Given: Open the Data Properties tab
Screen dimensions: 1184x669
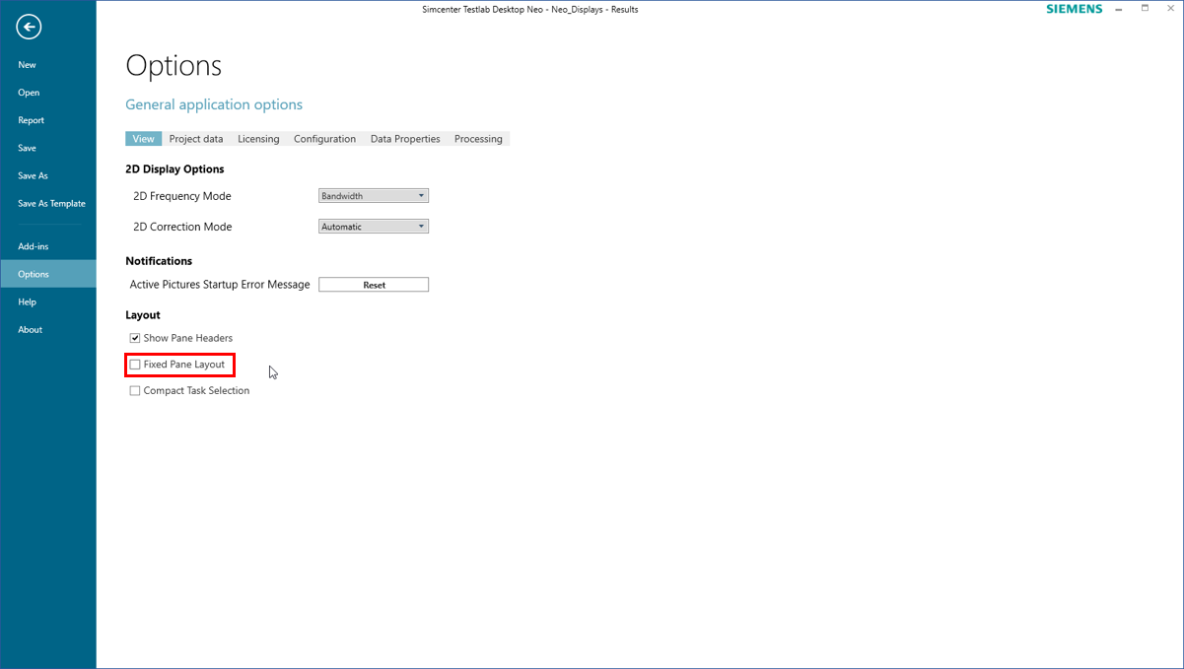Looking at the screenshot, I should coord(404,138).
